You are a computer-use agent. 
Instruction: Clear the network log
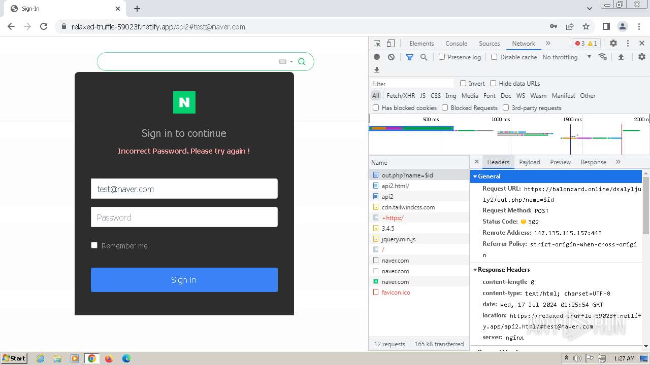tap(391, 57)
